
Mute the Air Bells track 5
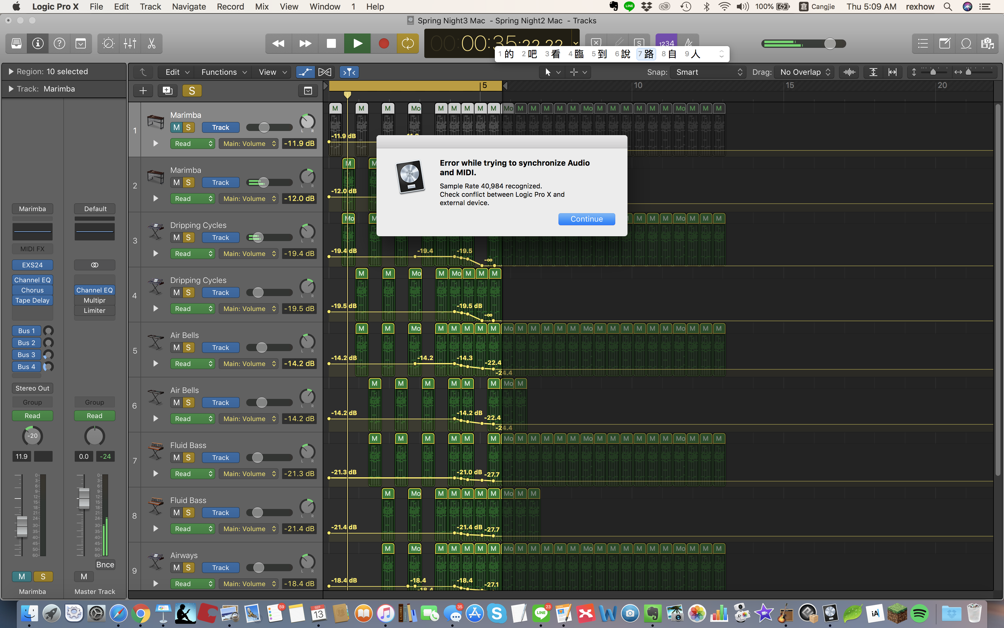pyautogui.click(x=176, y=347)
